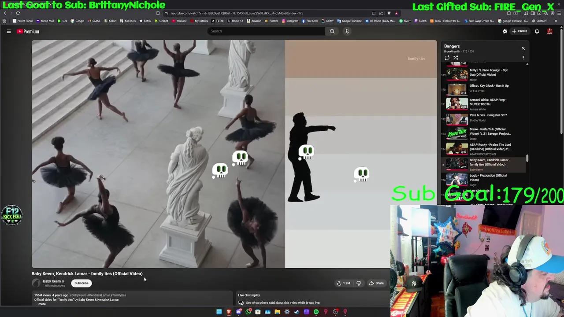The height and width of the screenshot is (317, 564).
Task: Expand description with ...more
Action: coord(41,304)
